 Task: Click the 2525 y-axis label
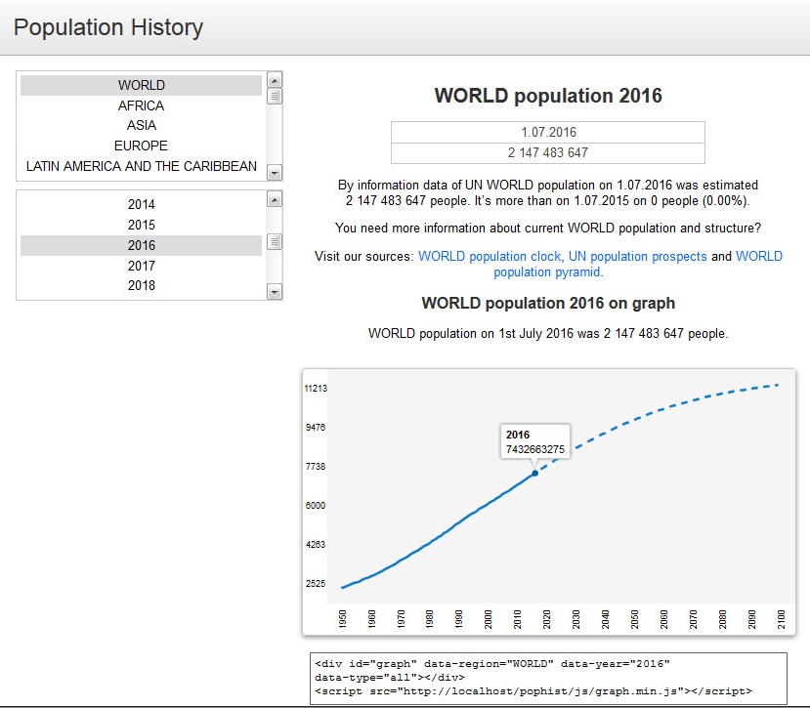coord(316,584)
